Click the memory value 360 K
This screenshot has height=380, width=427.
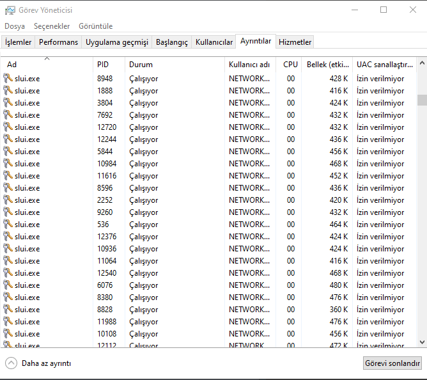coord(339,310)
